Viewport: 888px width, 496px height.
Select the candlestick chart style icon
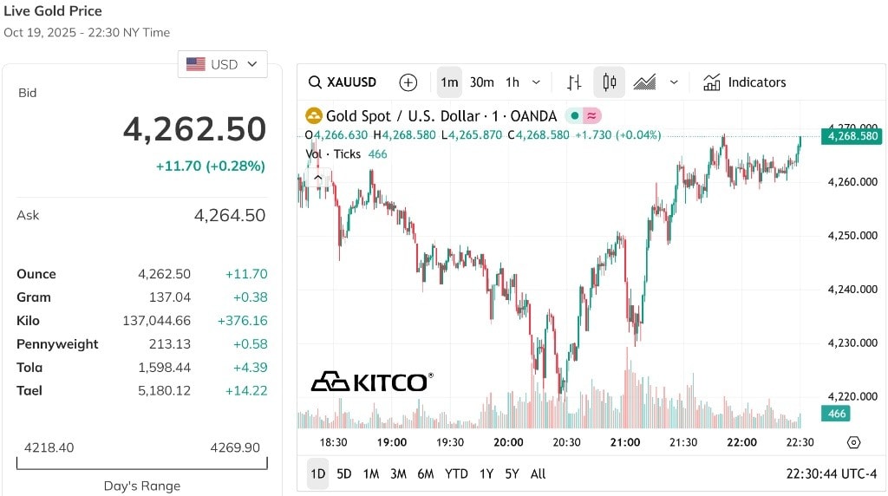pyautogui.click(x=609, y=82)
